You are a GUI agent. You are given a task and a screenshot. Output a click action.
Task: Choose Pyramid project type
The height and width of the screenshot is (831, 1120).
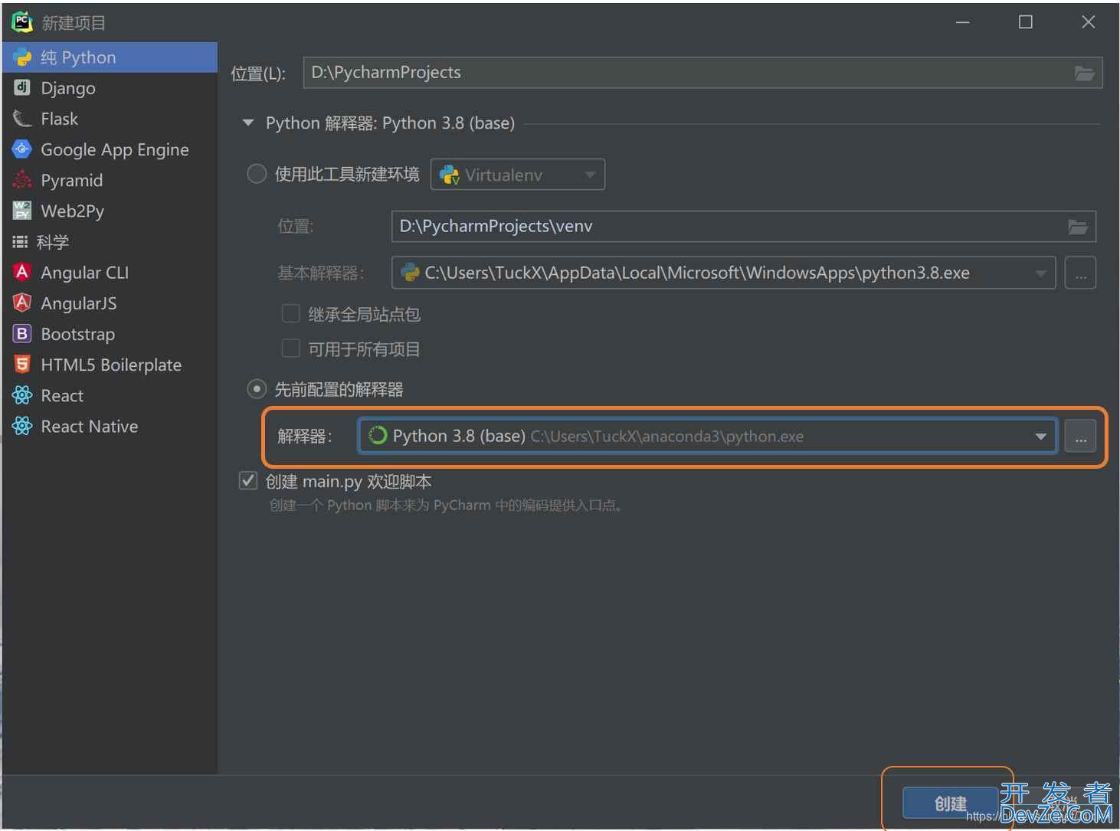[x=110, y=180]
